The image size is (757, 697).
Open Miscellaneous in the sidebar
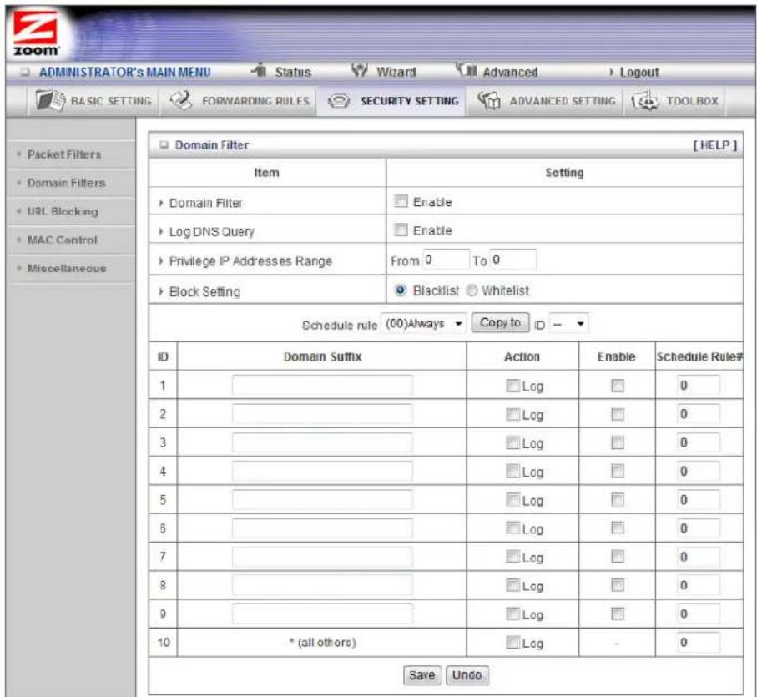coord(67,269)
